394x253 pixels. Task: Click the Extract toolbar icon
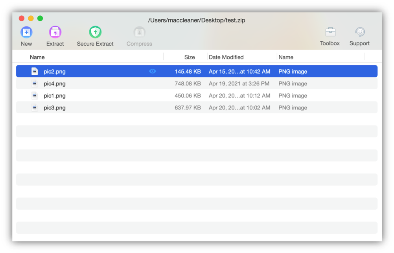pyautogui.click(x=55, y=32)
